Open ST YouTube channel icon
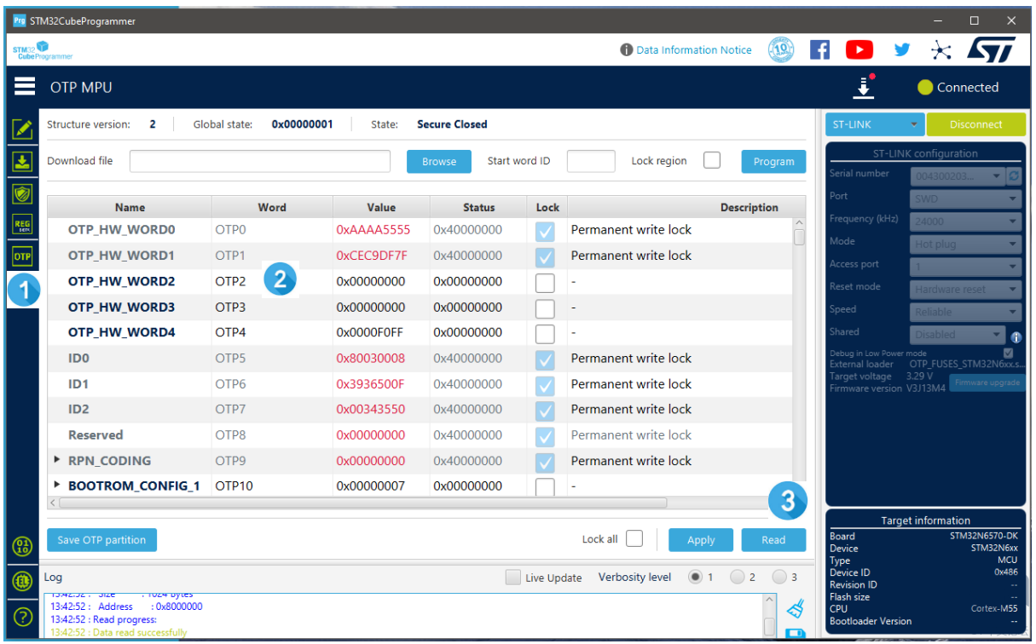 (859, 50)
